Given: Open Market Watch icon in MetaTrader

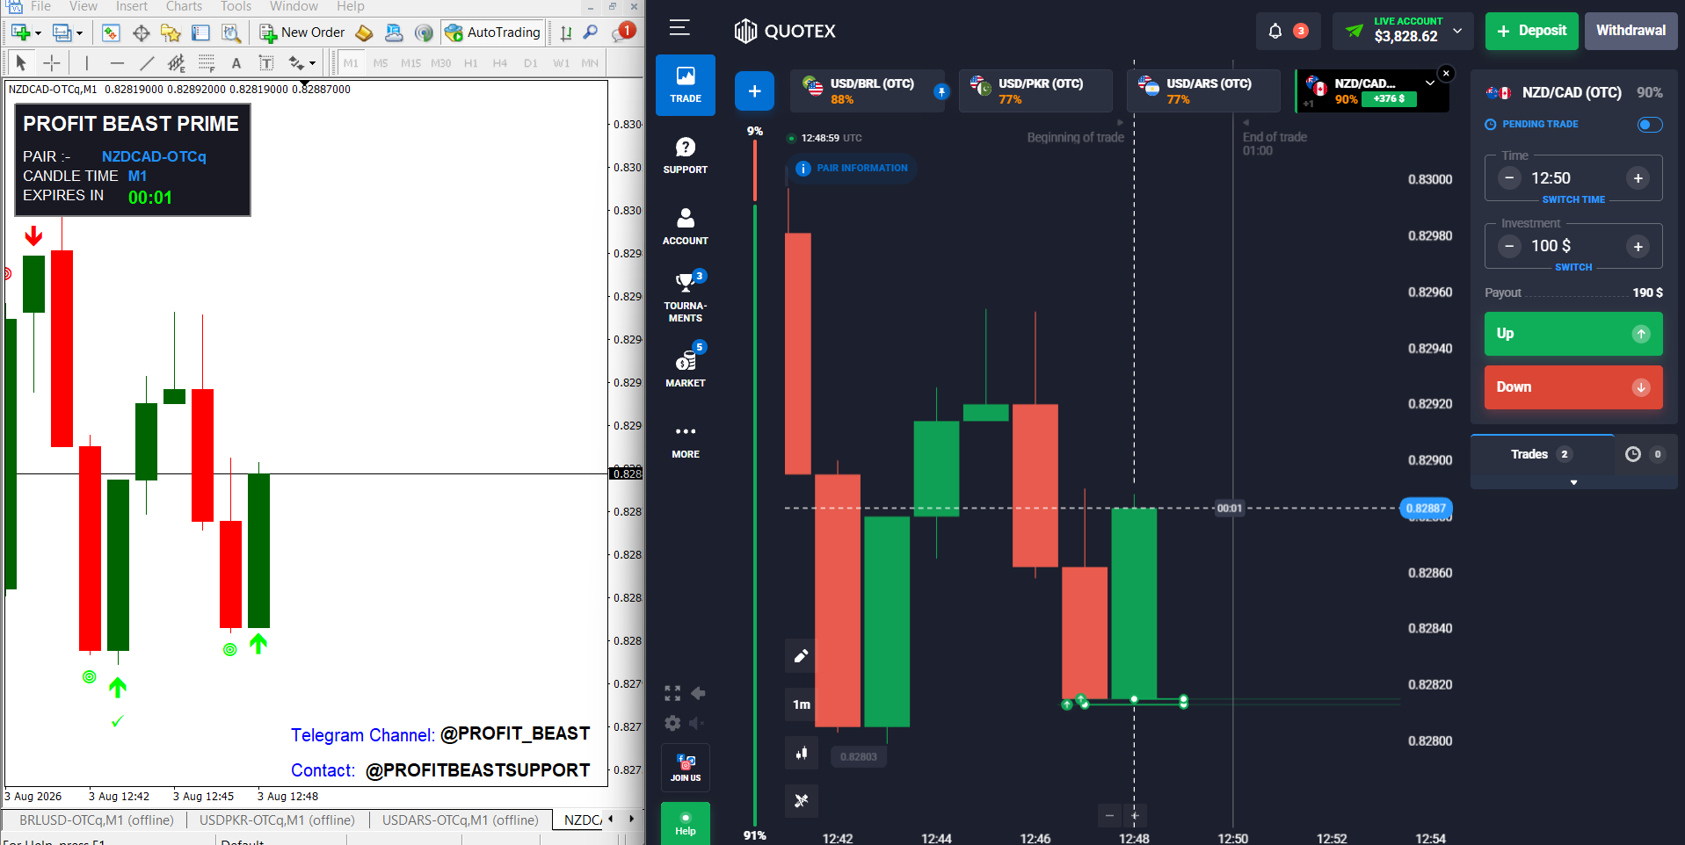Looking at the screenshot, I should pyautogui.click(x=110, y=32).
